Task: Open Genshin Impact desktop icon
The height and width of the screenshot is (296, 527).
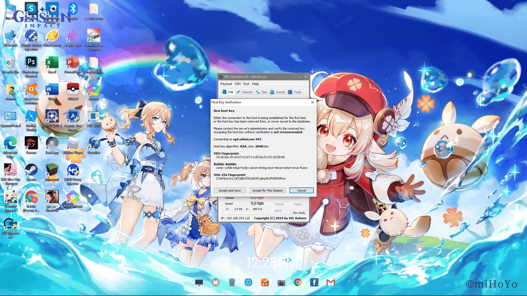Action: [10, 201]
